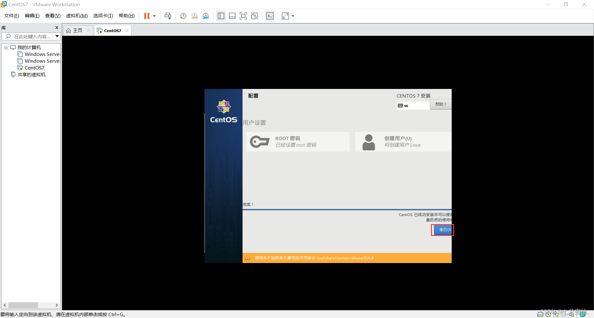Open the 创建用户(U) setting
Screen dimensions: 594x318
tap(403, 142)
